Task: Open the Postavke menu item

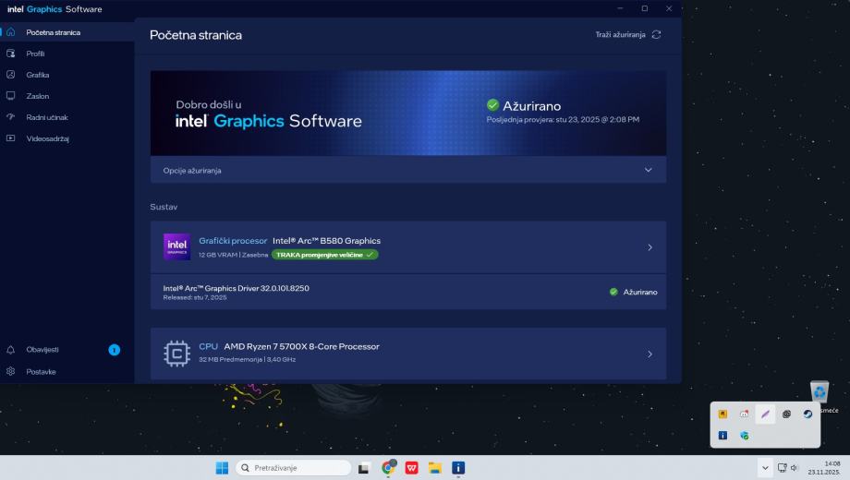Action: [42, 372]
